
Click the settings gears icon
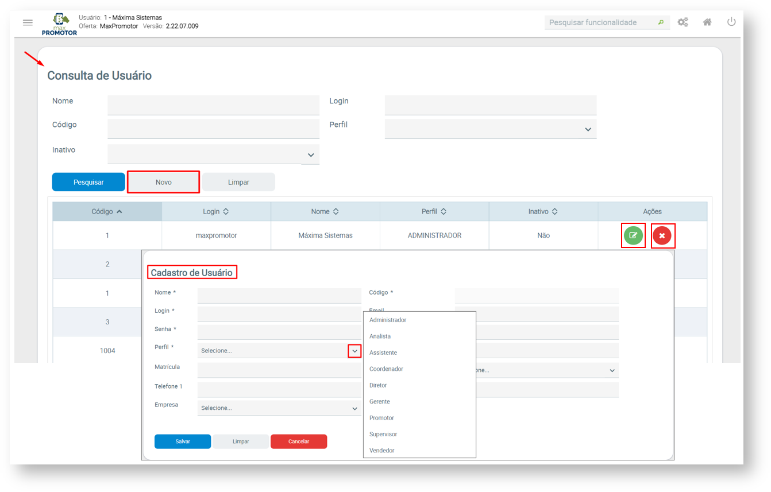[x=683, y=22]
